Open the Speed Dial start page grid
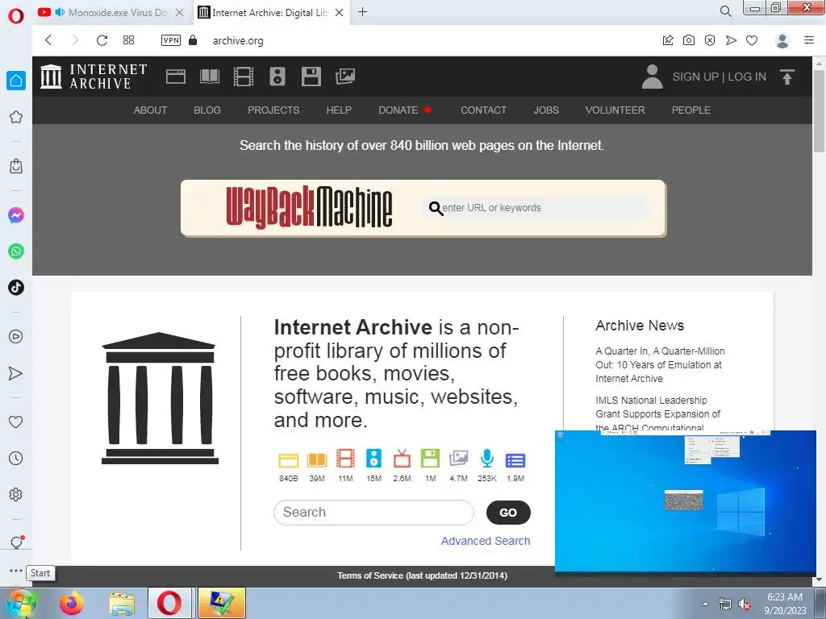Screen dimensions: 826x619 pyautogui.click(x=128, y=40)
